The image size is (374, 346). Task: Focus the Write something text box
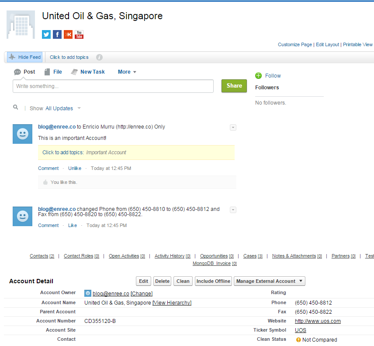coord(113,86)
